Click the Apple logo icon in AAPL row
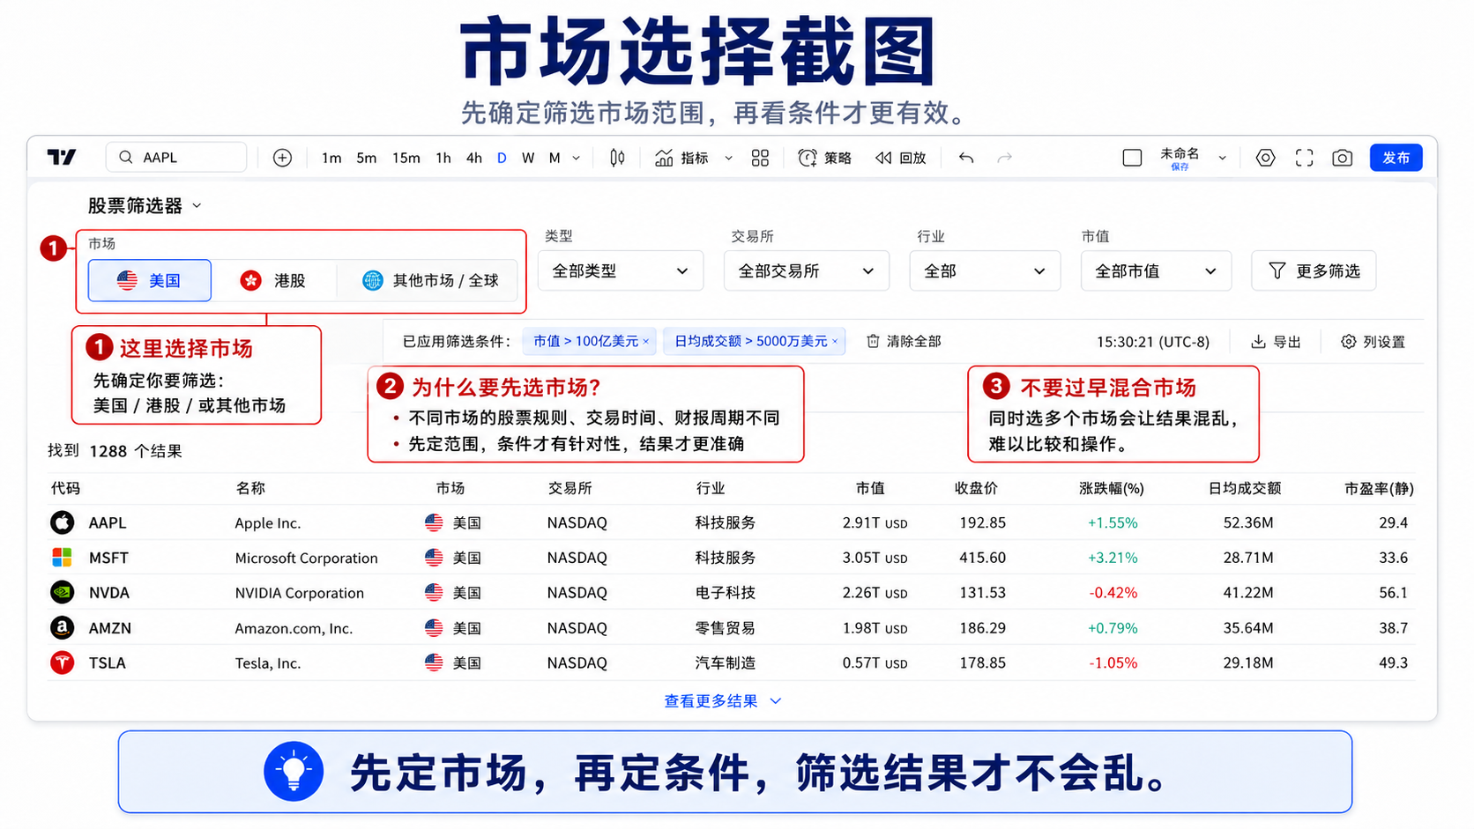 click(x=62, y=522)
